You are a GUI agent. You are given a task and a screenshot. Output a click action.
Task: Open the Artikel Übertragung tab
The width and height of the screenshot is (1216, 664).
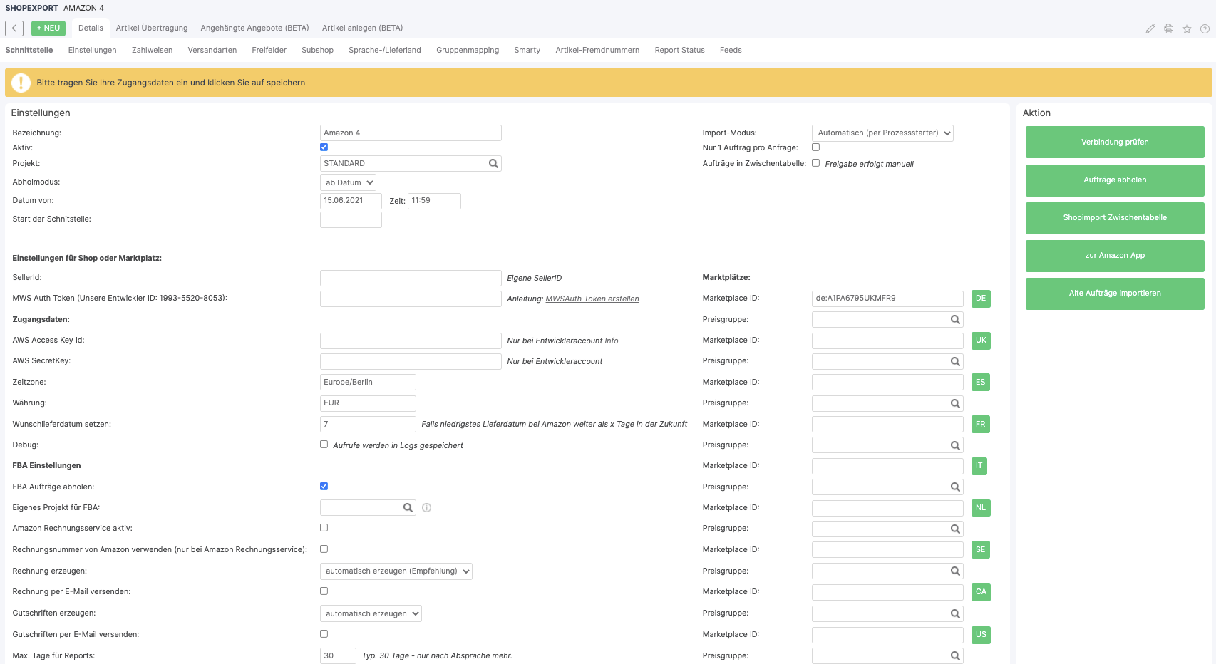coord(152,28)
